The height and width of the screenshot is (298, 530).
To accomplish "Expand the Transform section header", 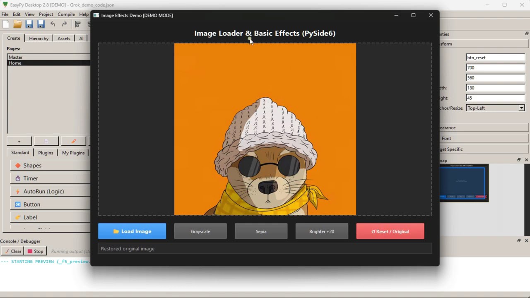I will click(484, 44).
